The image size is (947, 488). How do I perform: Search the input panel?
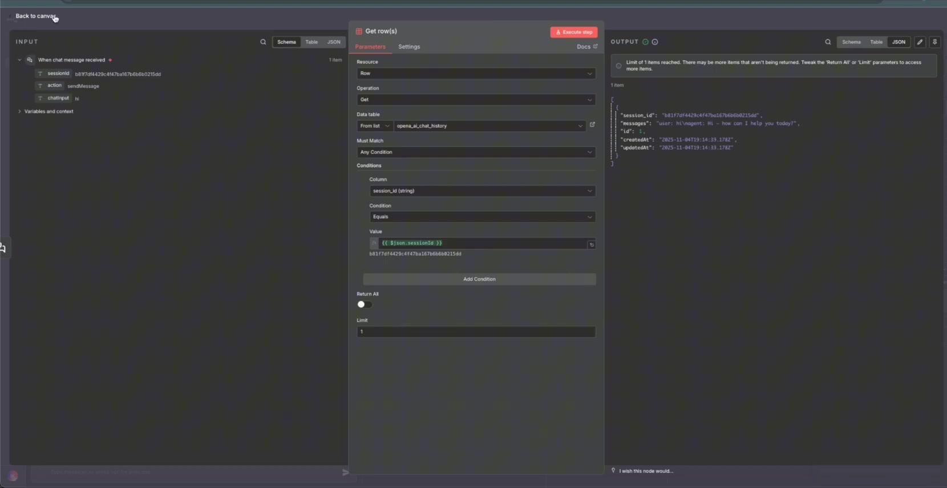[263, 42]
